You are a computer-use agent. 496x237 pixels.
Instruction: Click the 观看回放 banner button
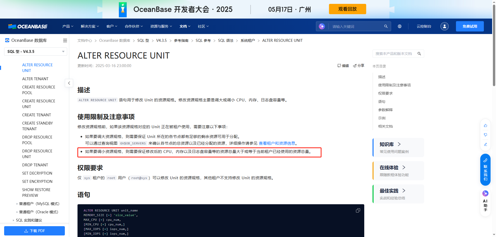[x=347, y=9]
